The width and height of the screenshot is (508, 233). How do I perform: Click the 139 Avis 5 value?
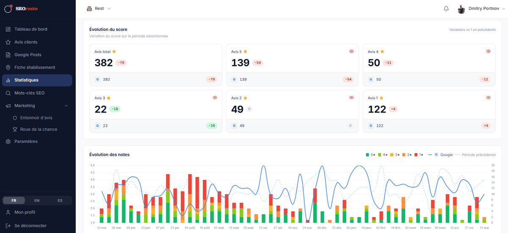(x=240, y=63)
